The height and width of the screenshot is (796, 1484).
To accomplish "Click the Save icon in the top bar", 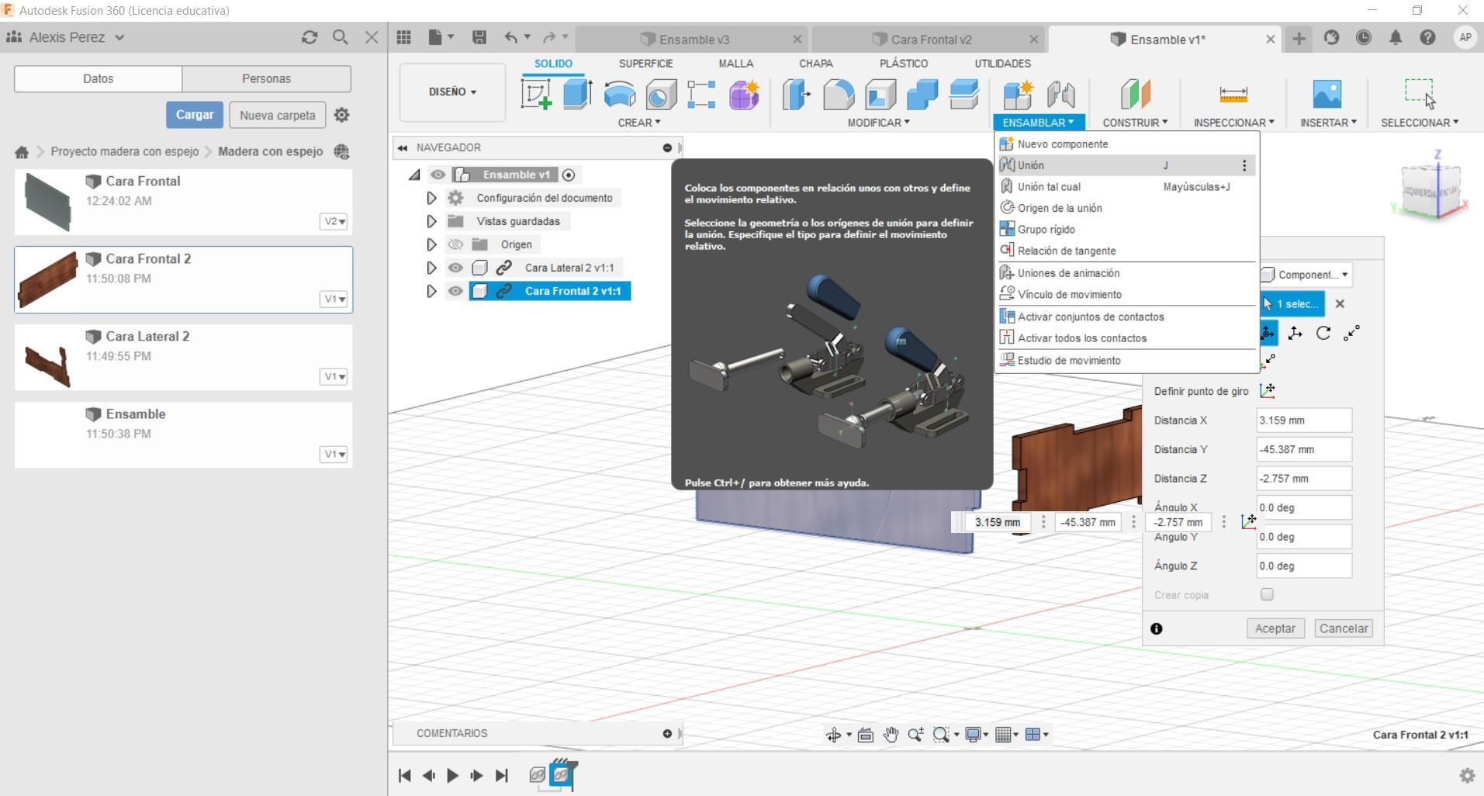I will [479, 38].
